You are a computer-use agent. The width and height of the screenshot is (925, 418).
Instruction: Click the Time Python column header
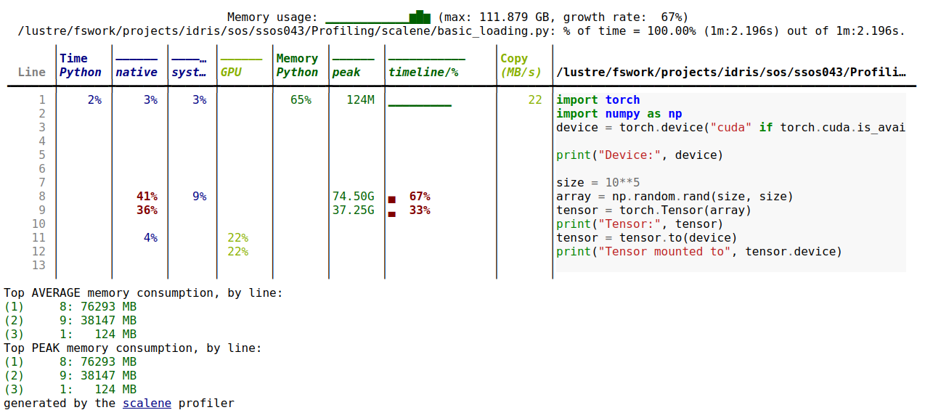[x=81, y=65]
